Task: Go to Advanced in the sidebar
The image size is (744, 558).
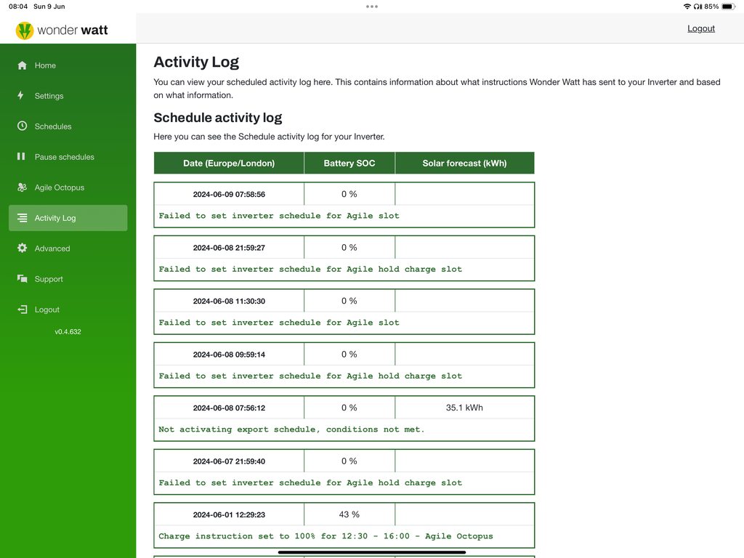Action: [52, 248]
